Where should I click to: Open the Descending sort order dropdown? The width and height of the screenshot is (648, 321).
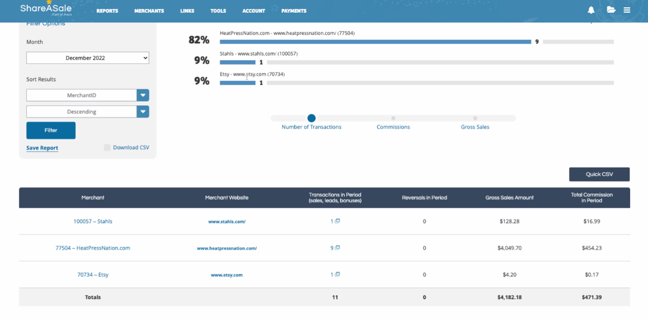[88, 111]
